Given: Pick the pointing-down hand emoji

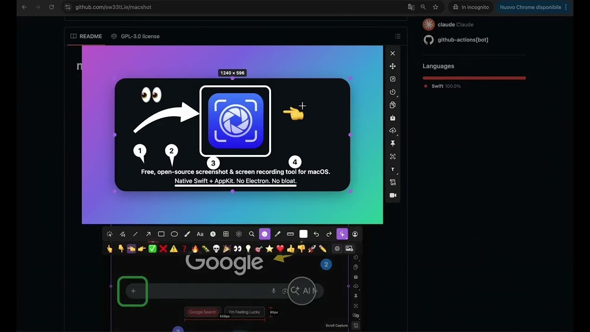Looking at the screenshot, I should pos(121,249).
